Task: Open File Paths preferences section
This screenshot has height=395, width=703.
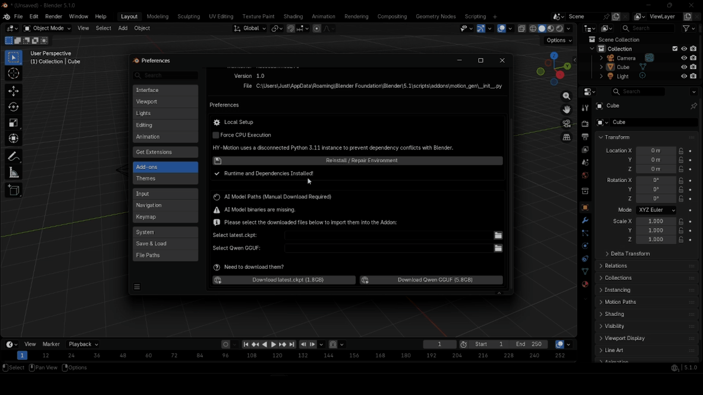Action: (165, 255)
